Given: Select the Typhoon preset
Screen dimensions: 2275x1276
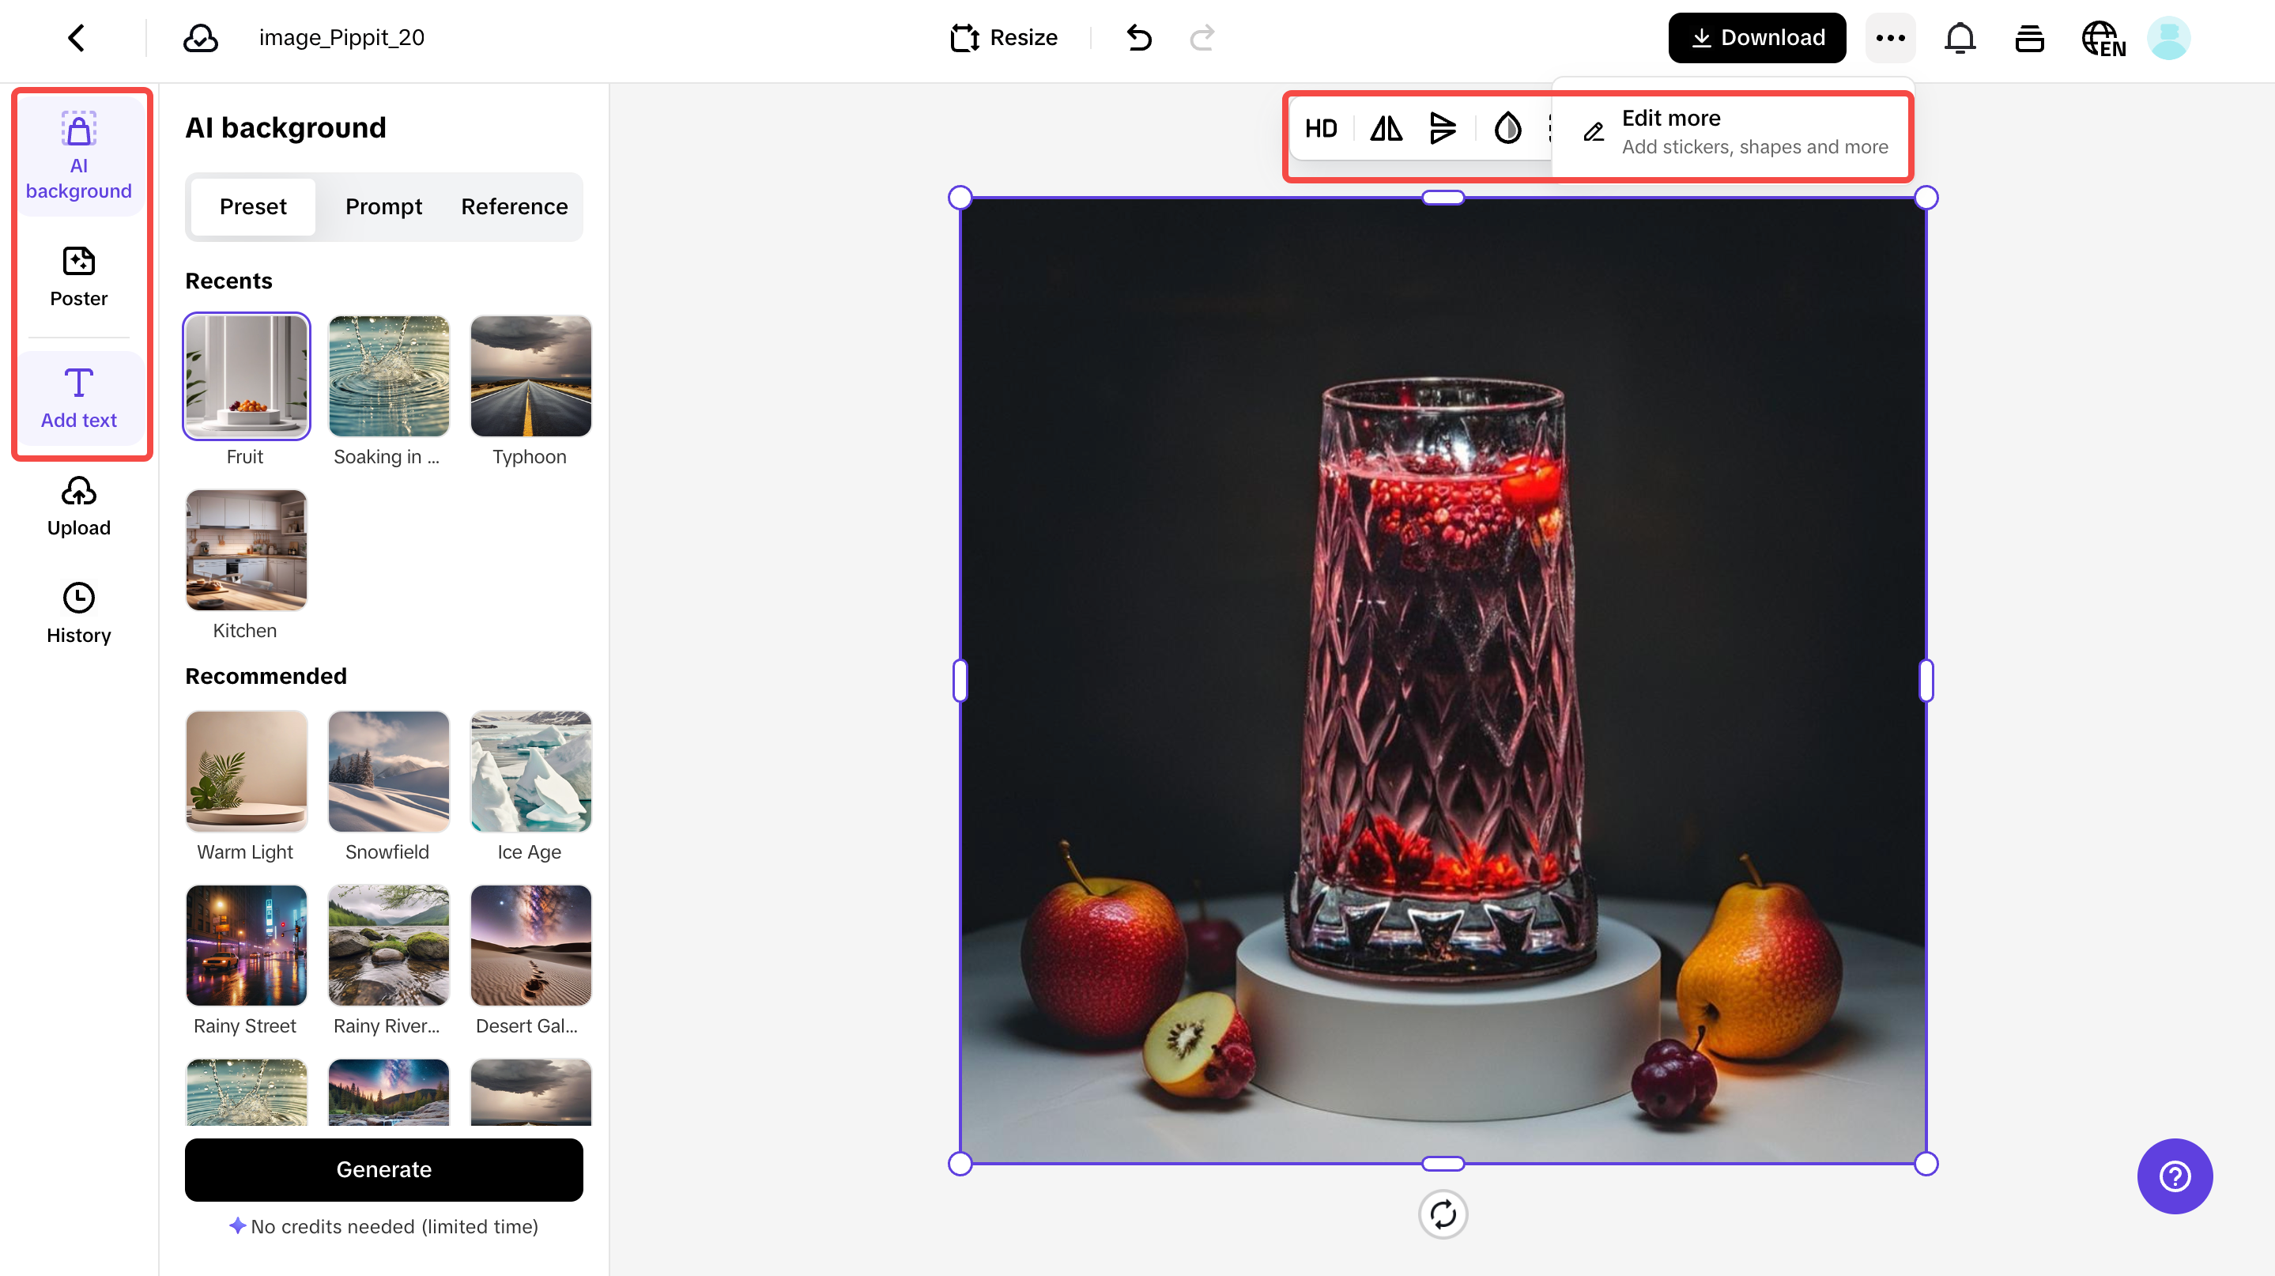Looking at the screenshot, I should point(530,376).
